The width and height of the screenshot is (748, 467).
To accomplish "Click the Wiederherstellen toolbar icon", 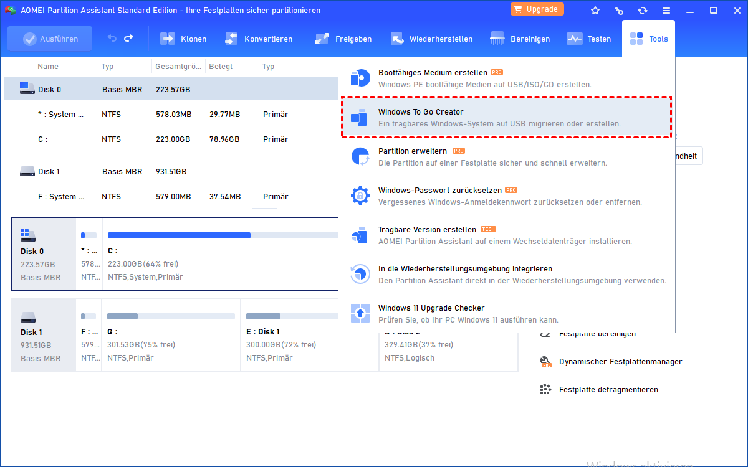I will tap(397, 39).
